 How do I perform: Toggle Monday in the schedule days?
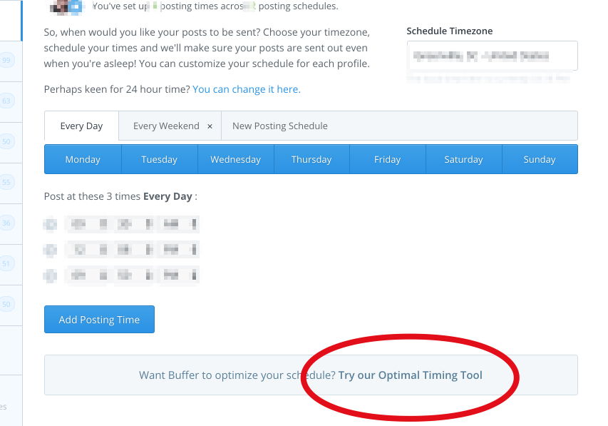coord(83,159)
